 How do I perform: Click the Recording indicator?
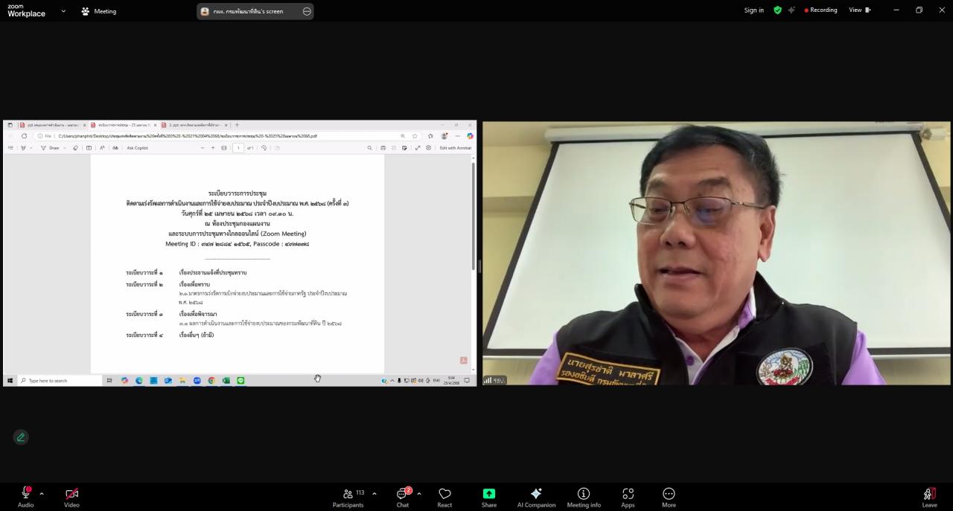tap(820, 10)
